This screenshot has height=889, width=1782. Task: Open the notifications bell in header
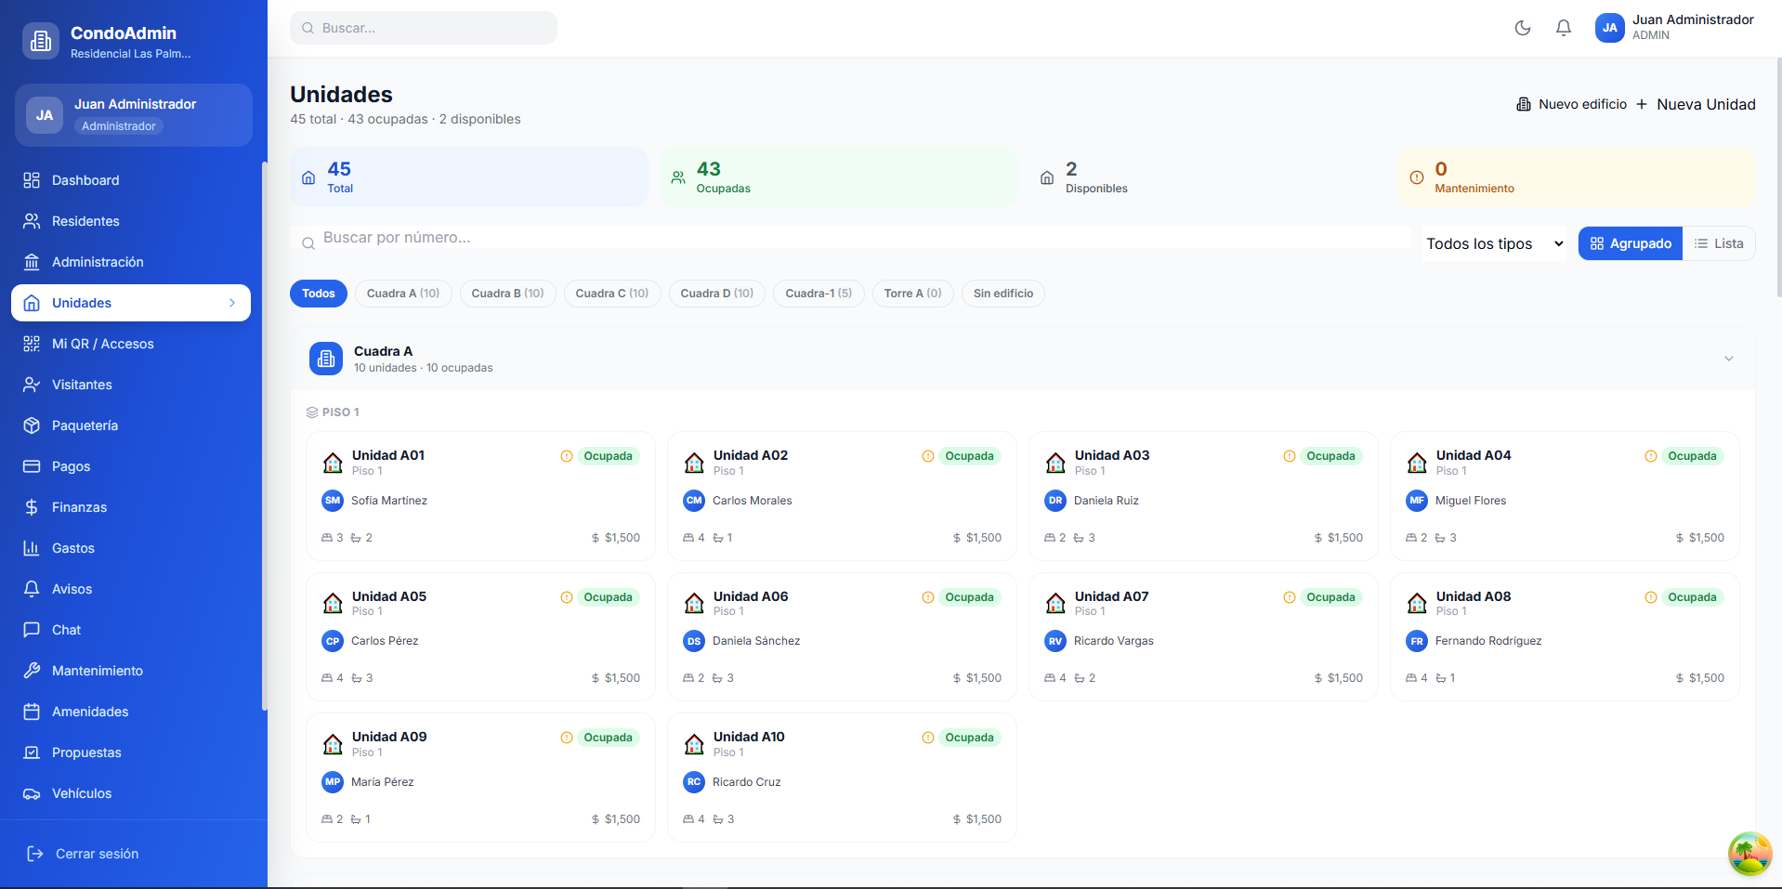click(x=1564, y=28)
